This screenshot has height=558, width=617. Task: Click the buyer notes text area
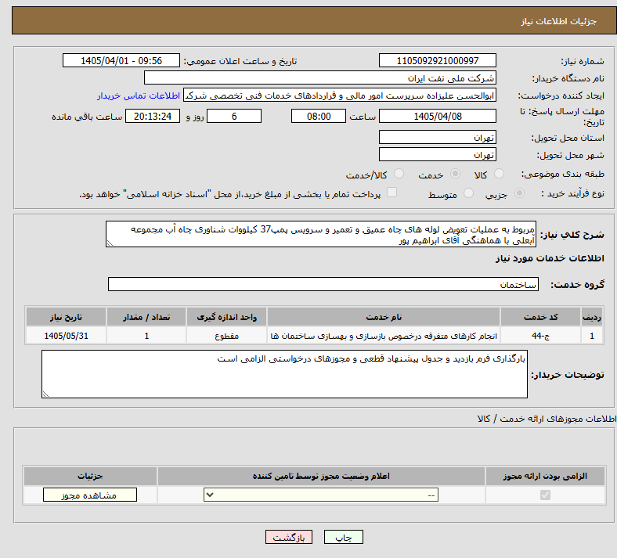pos(284,374)
